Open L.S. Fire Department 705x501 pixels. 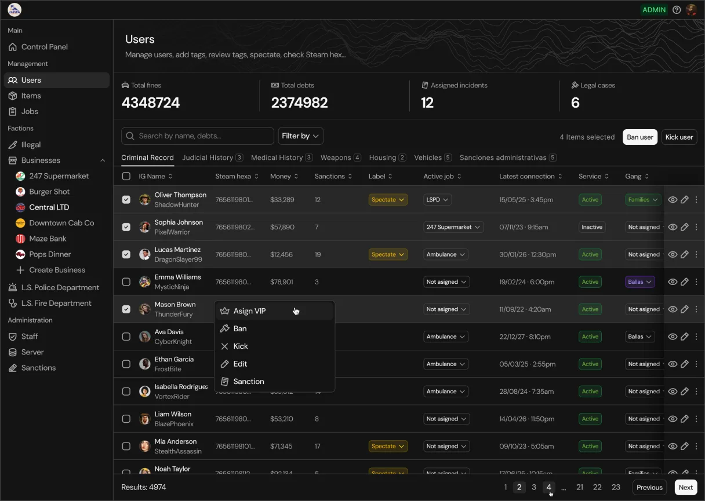click(56, 303)
